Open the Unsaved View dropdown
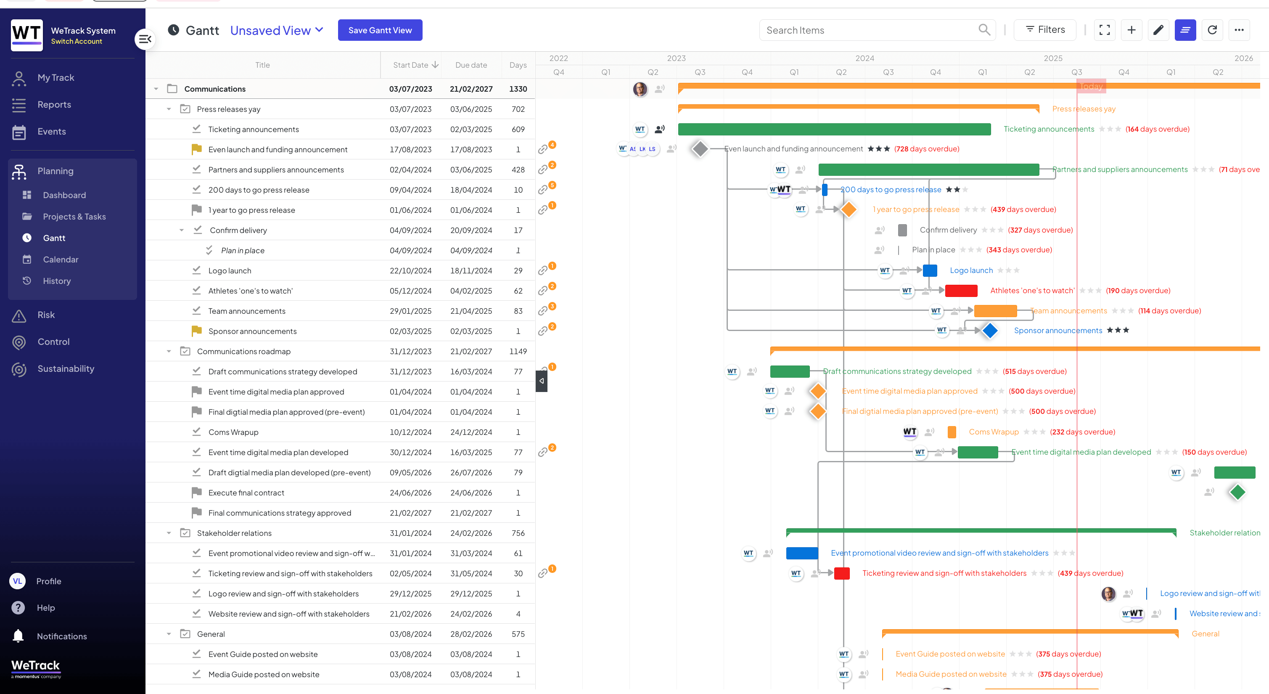Image resolution: width=1269 pixels, height=694 pixels. (x=277, y=31)
